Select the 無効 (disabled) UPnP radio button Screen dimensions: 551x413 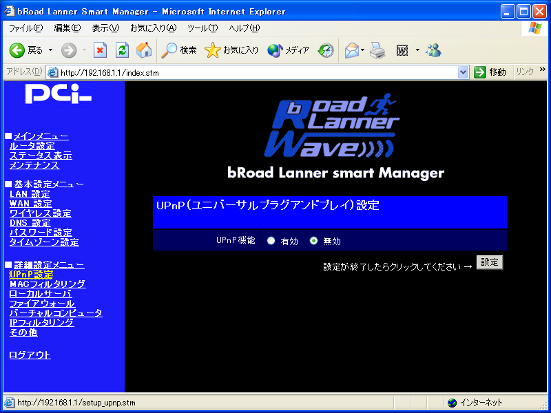pos(313,240)
